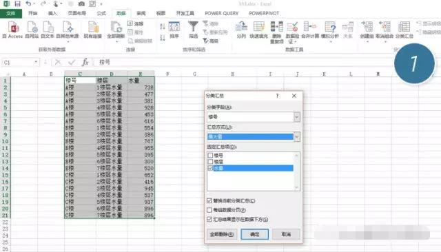441x252 pixels.
Task: Expand What-If Analysis dropdown arrow
Action: pyautogui.click(x=331, y=42)
